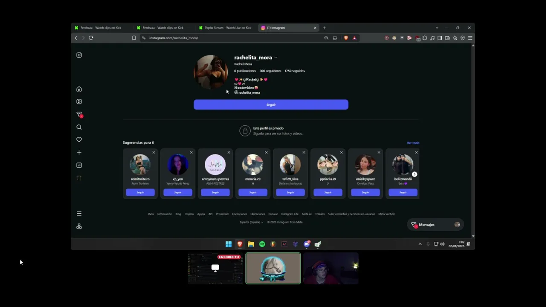Open the Mensajes floating button
This screenshot has width=546, height=307.
pos(435,225)
